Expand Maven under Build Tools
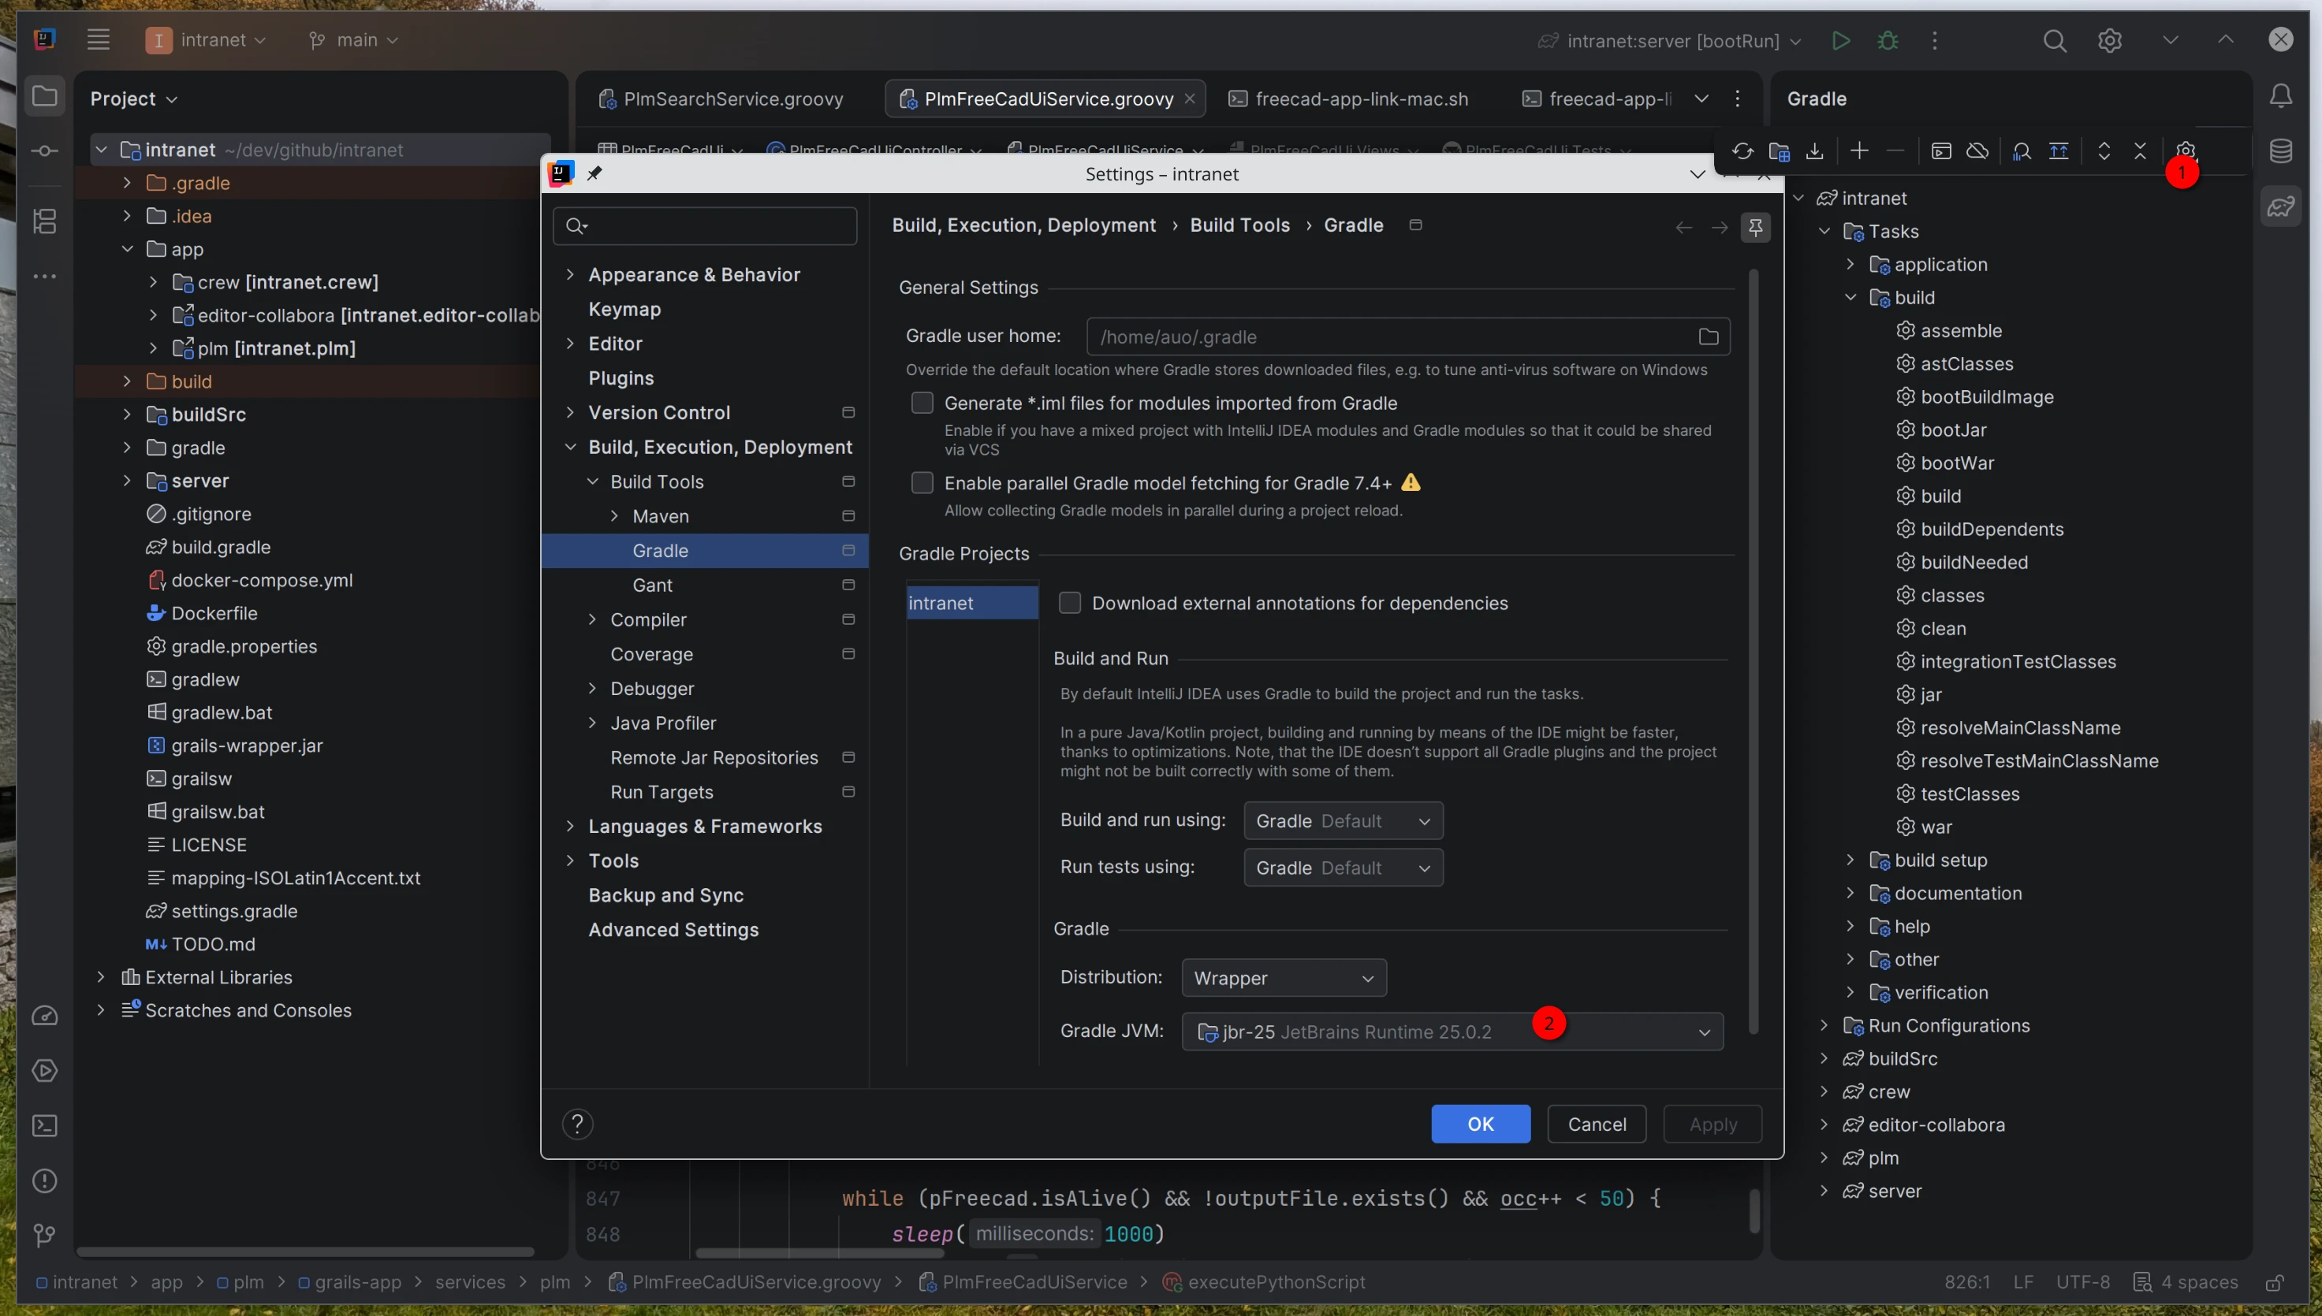The width and height of the screenshot is (2322, 1316). pos(614,515)
